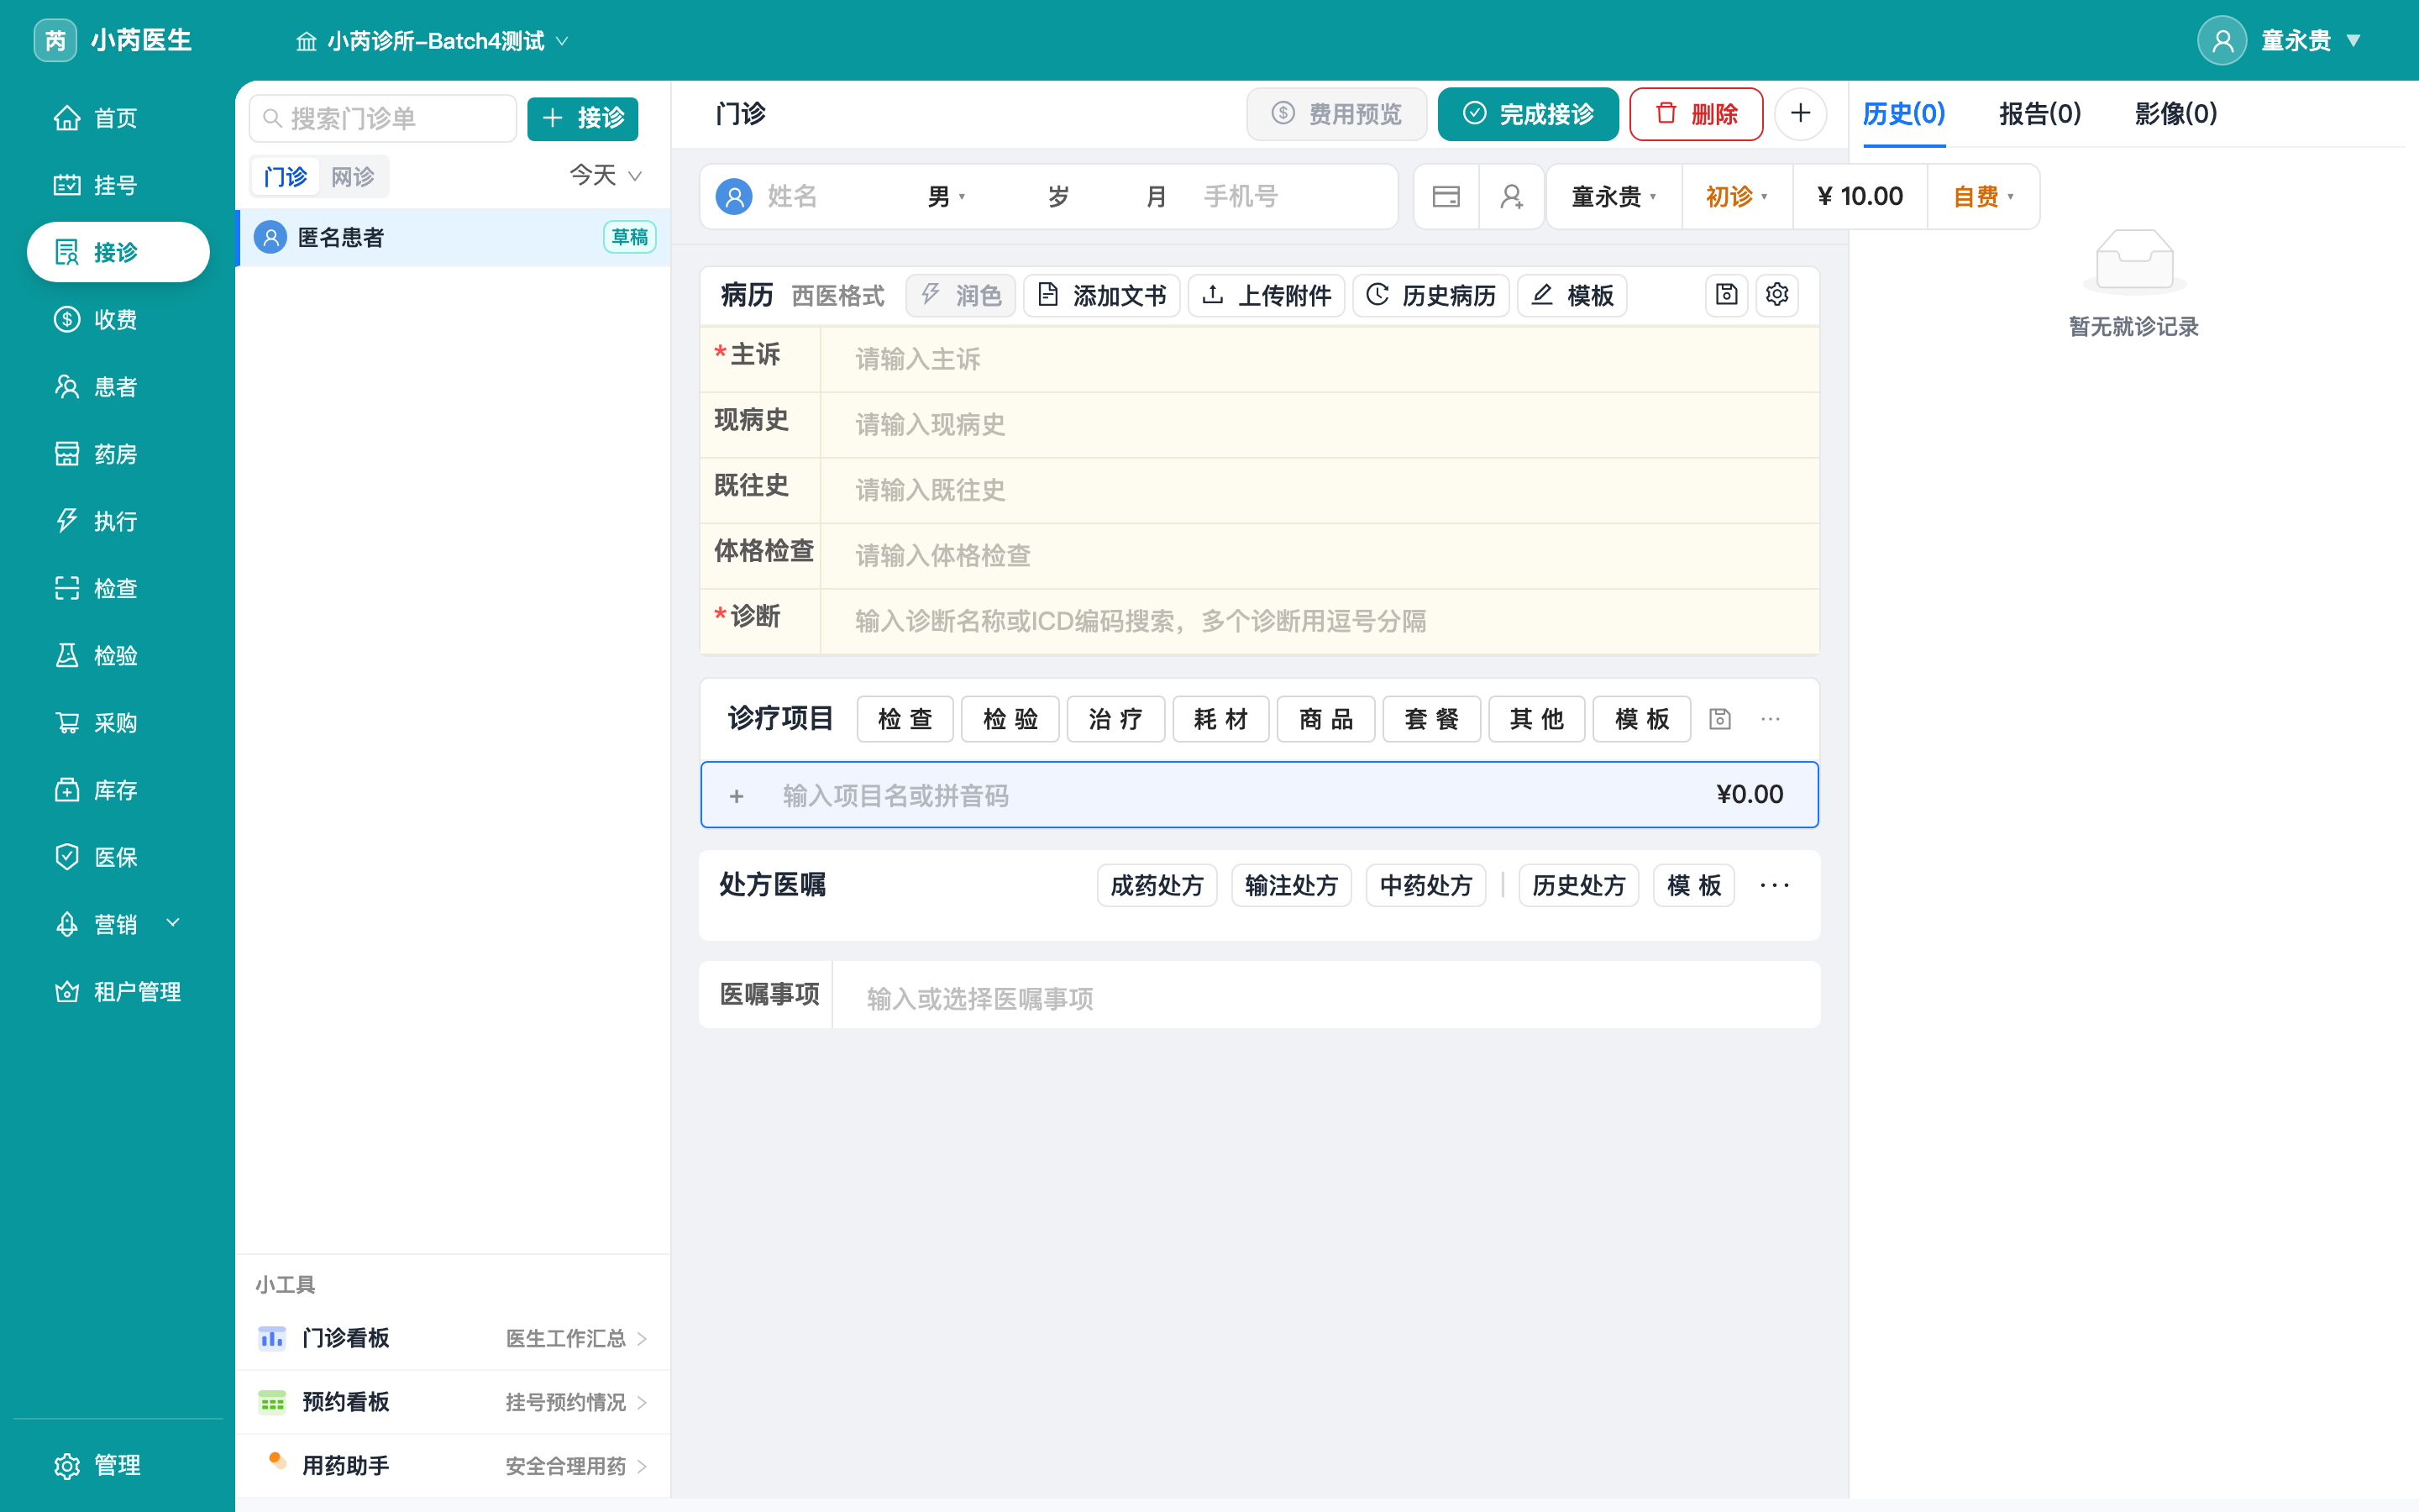This screenshot has width=2419, height=1512.
Task: Open the 租户管理 tenant management icon
Action: pyautogui.click(x=67, y=991)
